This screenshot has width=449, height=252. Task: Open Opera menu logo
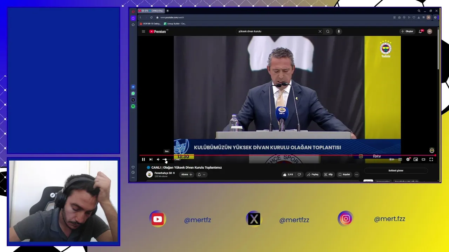pos(133,12)
